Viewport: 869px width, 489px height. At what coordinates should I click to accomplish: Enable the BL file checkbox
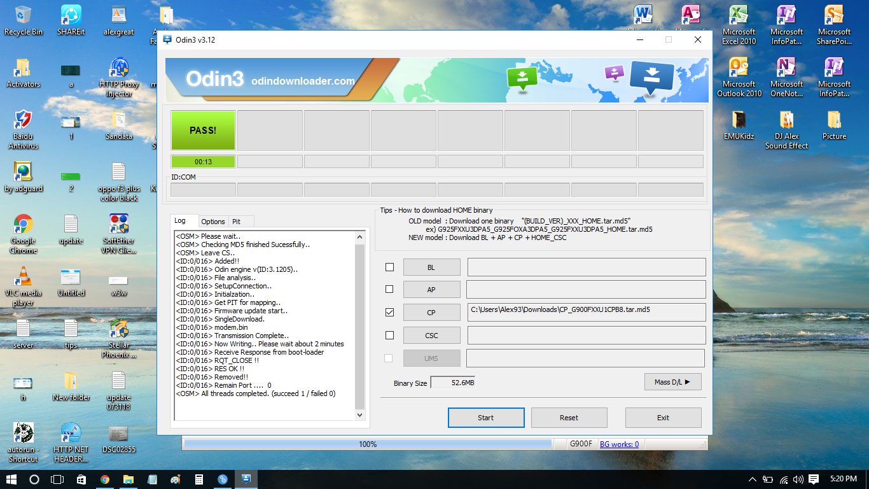tap(389, 267)
